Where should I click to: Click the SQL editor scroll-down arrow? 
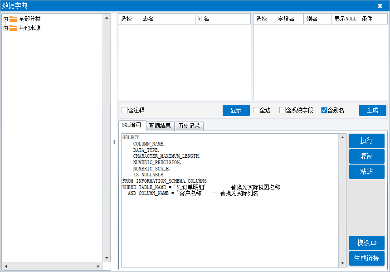click(x=342, y=263)
